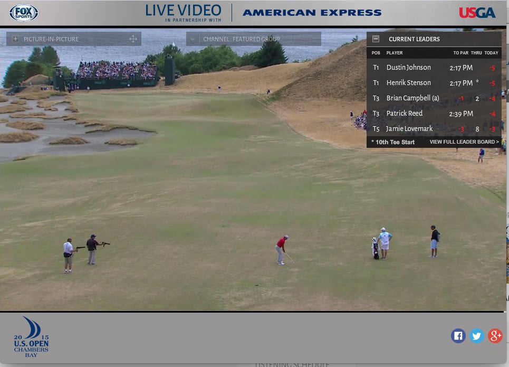Click the Current Leaders panel title
509x367 pixels.
pos(414,39)
